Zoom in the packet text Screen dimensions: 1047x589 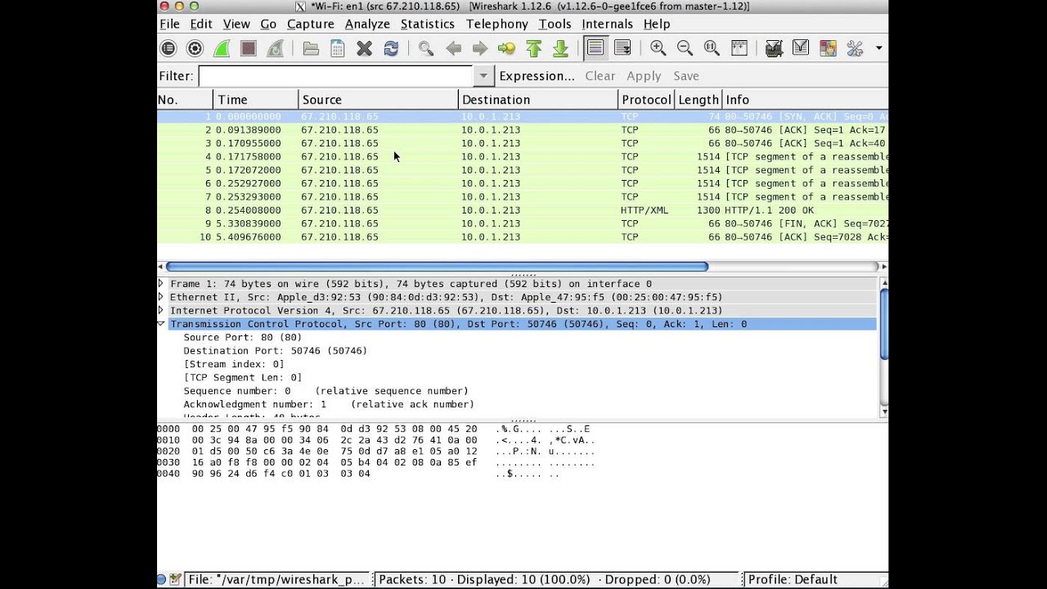pos(658,49)
